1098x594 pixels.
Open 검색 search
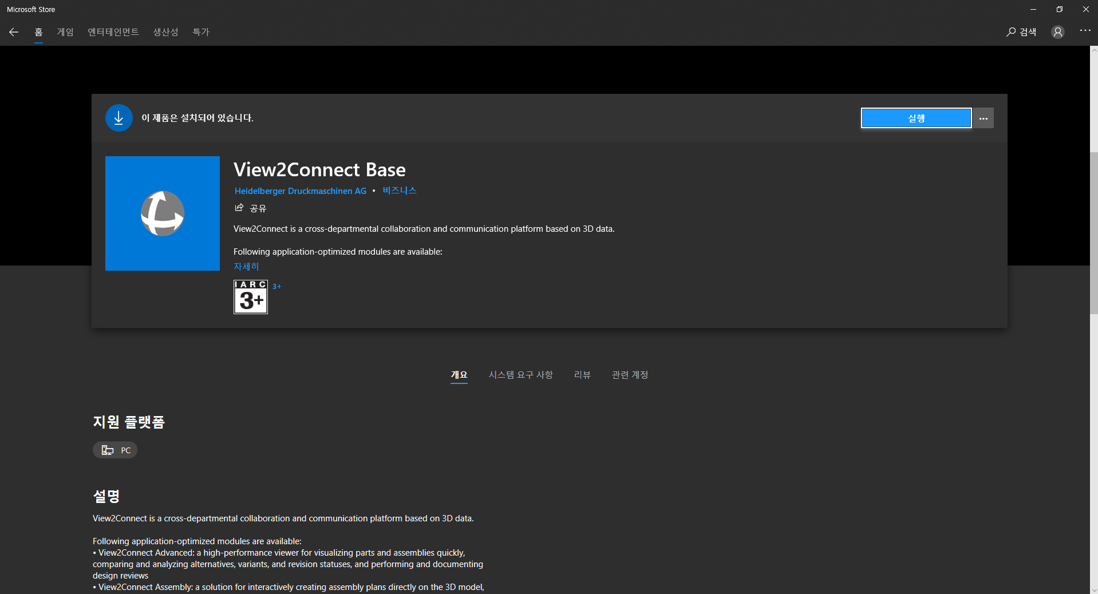[1021, 32]
